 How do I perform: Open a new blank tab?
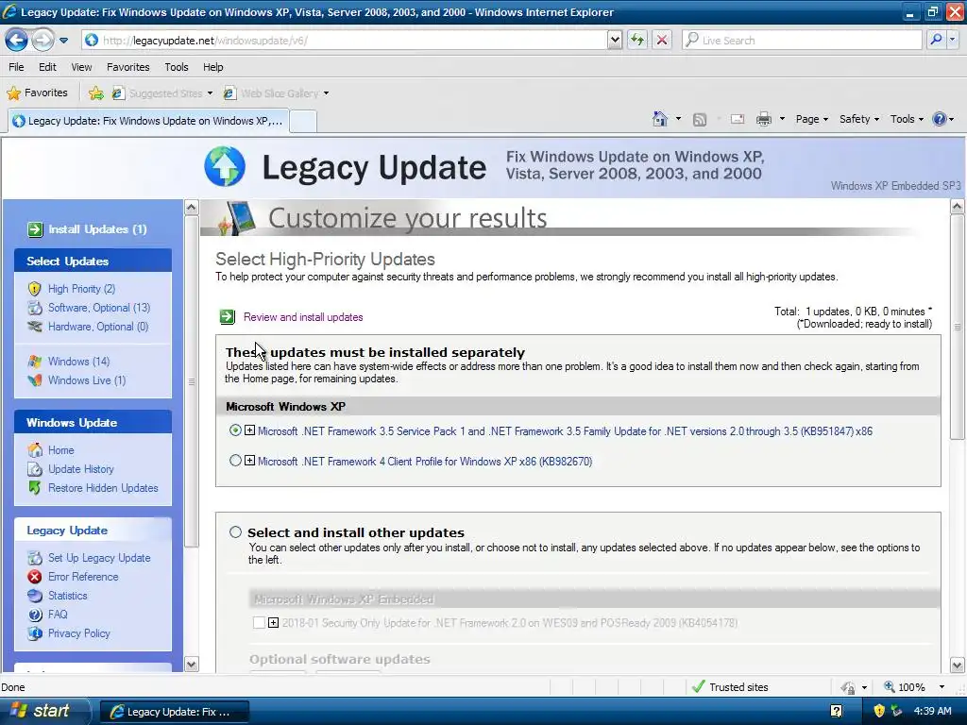(x=303, y=122)
